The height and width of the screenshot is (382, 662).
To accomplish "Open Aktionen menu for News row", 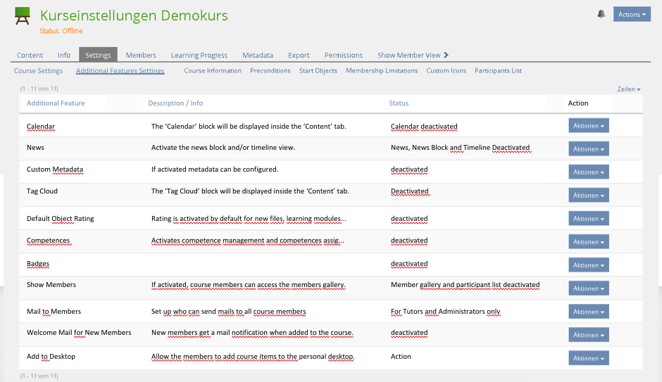I will tap(589, 149).
